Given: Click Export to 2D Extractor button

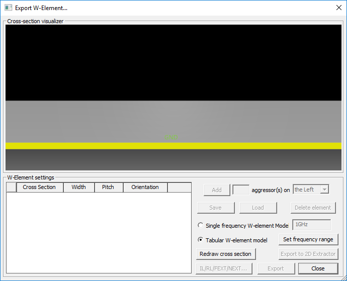Looking at the screenshot, I should click(x=308, y=254).
